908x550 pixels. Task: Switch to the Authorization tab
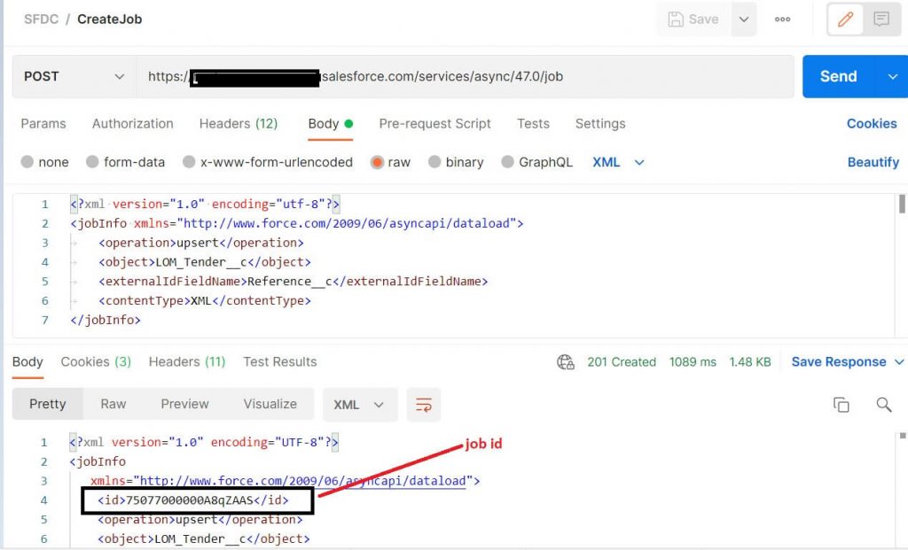(x=133, y=124)
